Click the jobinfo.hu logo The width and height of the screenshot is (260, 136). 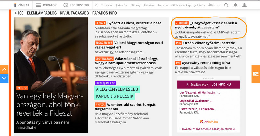(x=209, y=122)
